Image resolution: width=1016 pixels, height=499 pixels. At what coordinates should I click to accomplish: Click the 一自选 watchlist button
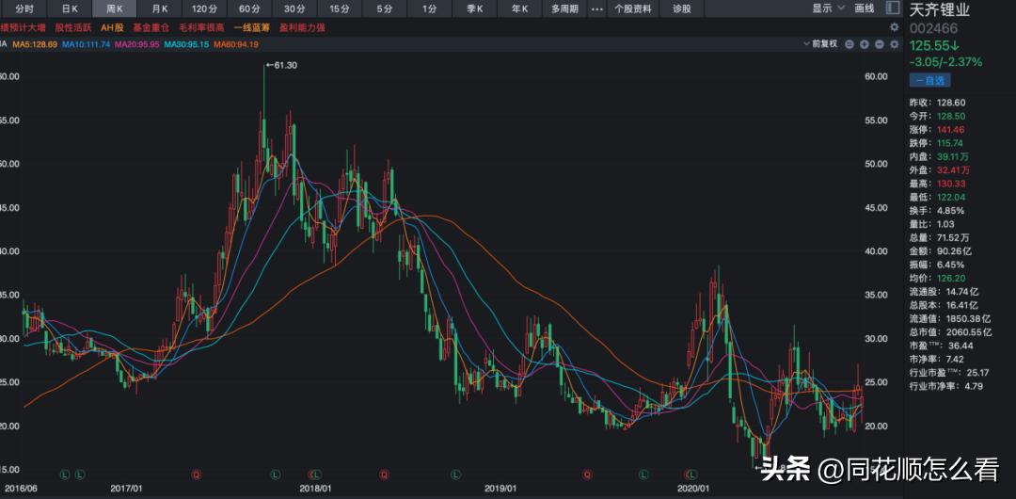(x=929, y=80)
